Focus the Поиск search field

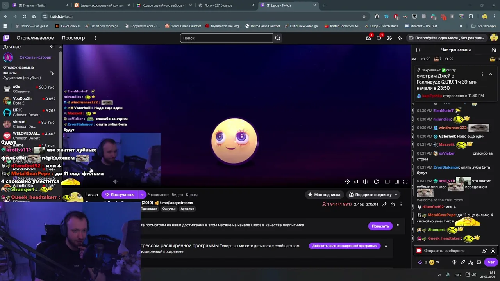227,38
